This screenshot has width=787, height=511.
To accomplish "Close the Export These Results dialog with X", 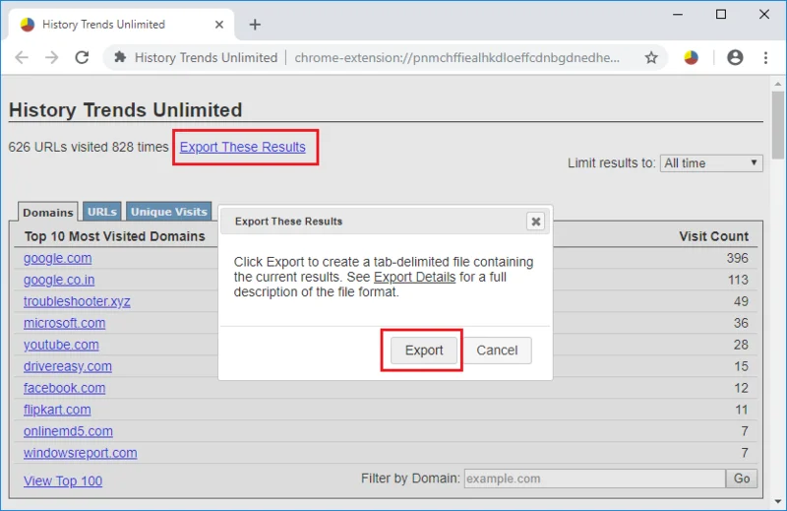I will pyautogui.click(x=535, y=222).
